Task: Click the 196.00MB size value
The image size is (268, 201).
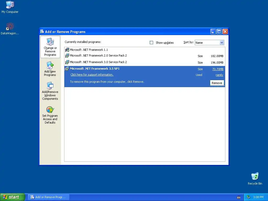Action: [x=217, y=63]
